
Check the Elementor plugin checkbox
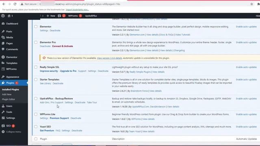click(x=36, y=26)
